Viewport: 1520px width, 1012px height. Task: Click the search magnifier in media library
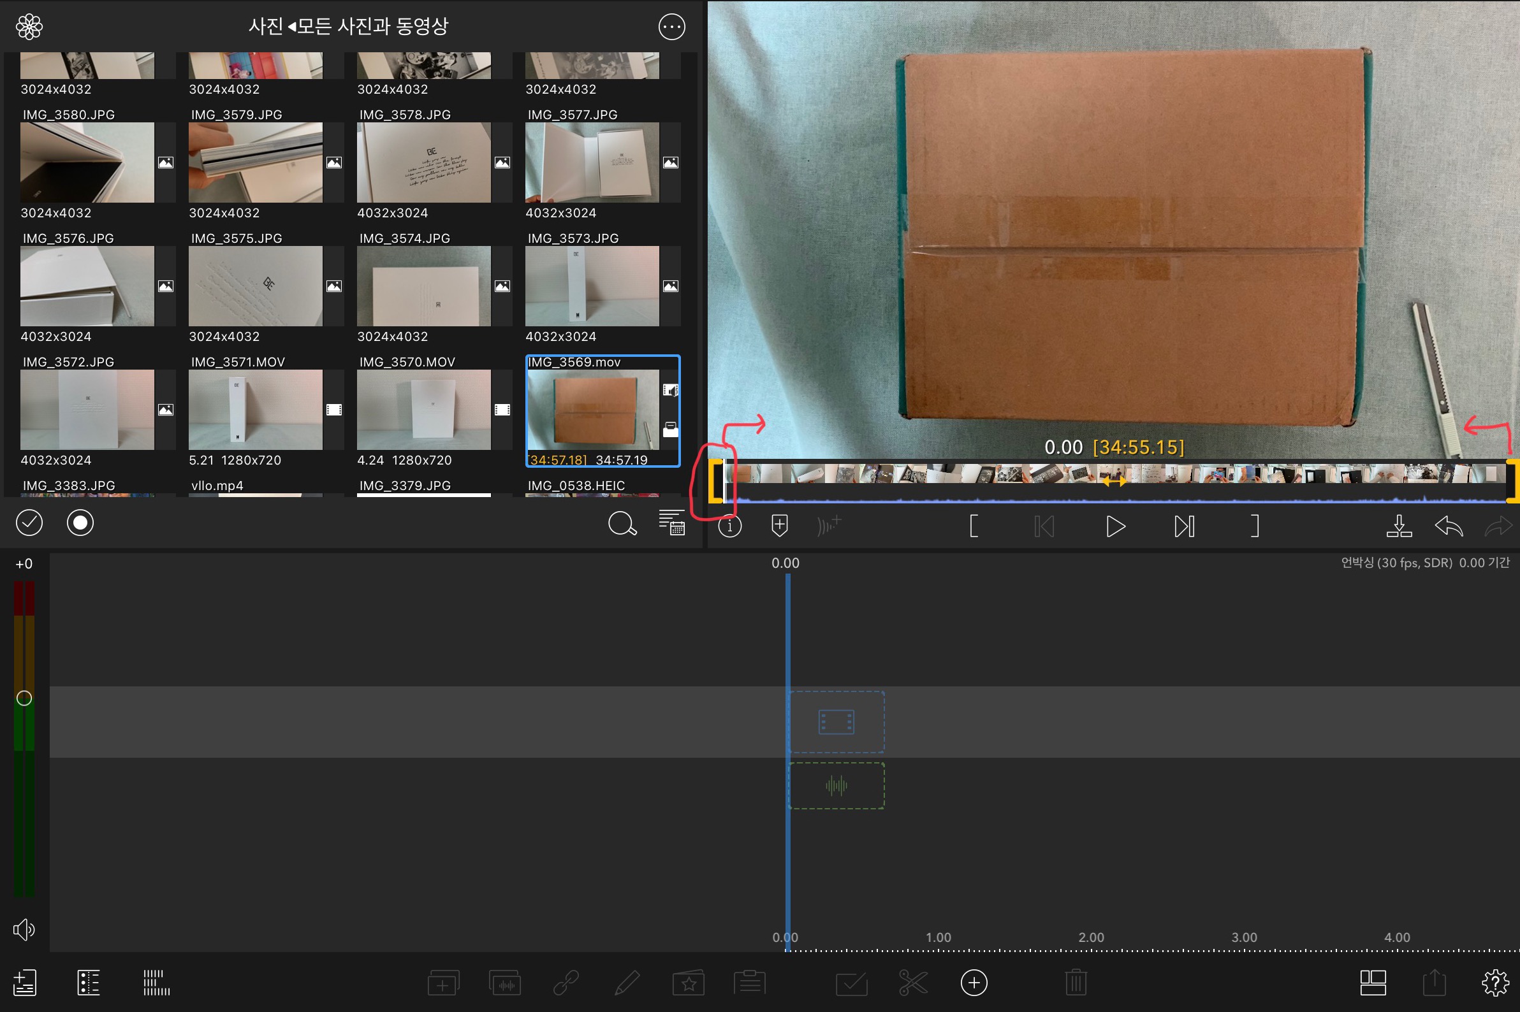click(x=622, y=523)
